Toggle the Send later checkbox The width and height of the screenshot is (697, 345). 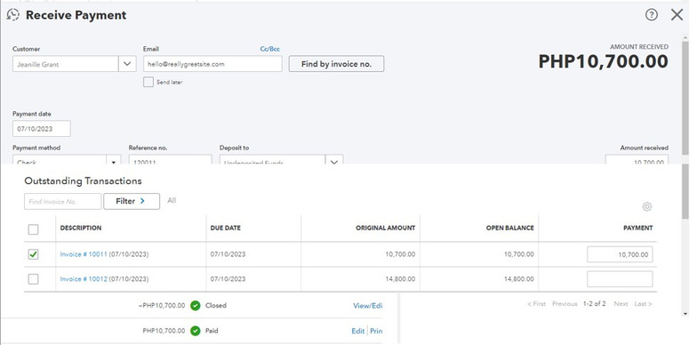click(x=148, y=82)
